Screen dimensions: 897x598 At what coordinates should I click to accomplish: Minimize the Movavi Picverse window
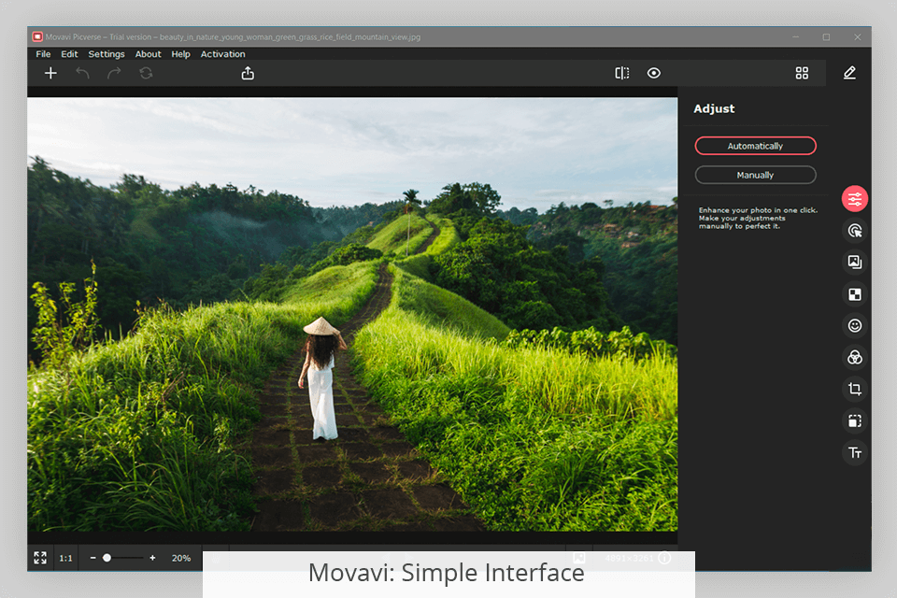coord(795,37)
